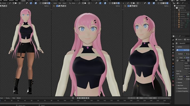This screenshot has height=106, width=190.
Task: Click Play animation forward button
Action: (84, 98)
